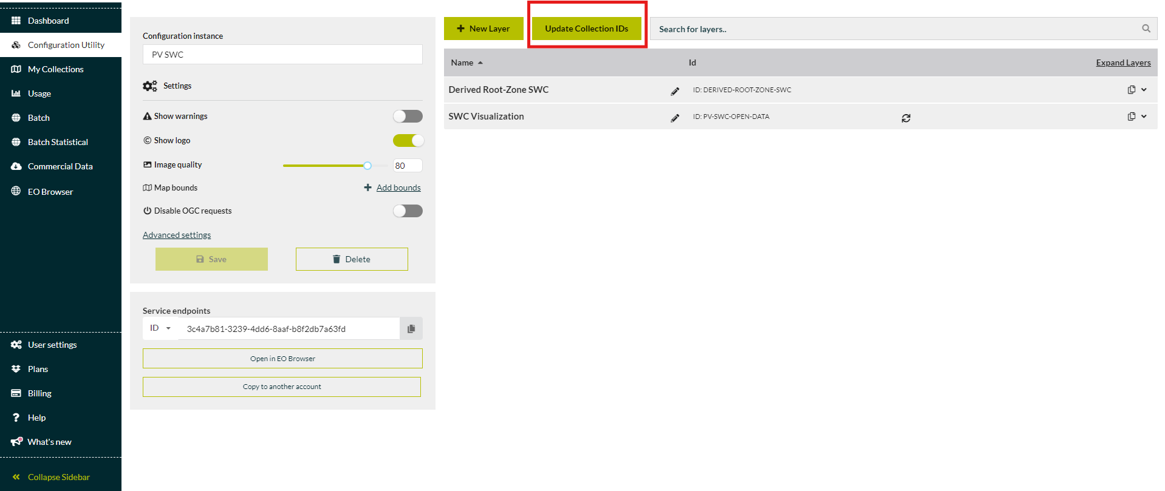Open the ID endpoint type dropdown
Viewport: 1165px width, 491px height.
[160, 328]
